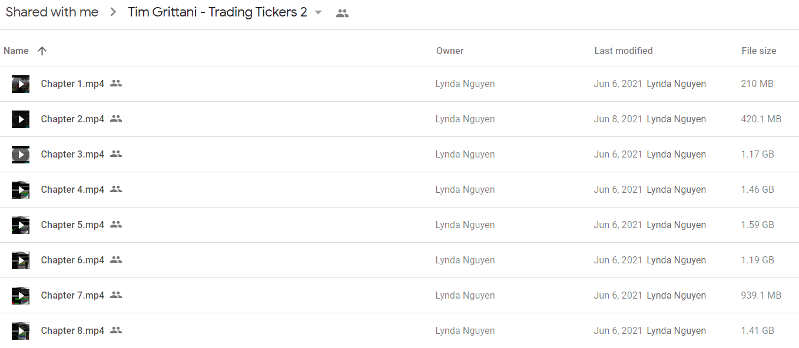Click the Tim Grittani - Trading Tickers 2 breadcrumb
799x348 pixels.
[218, 12]
